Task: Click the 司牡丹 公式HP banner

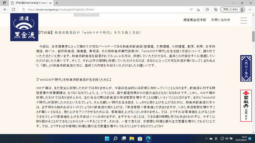Action: 246,106
